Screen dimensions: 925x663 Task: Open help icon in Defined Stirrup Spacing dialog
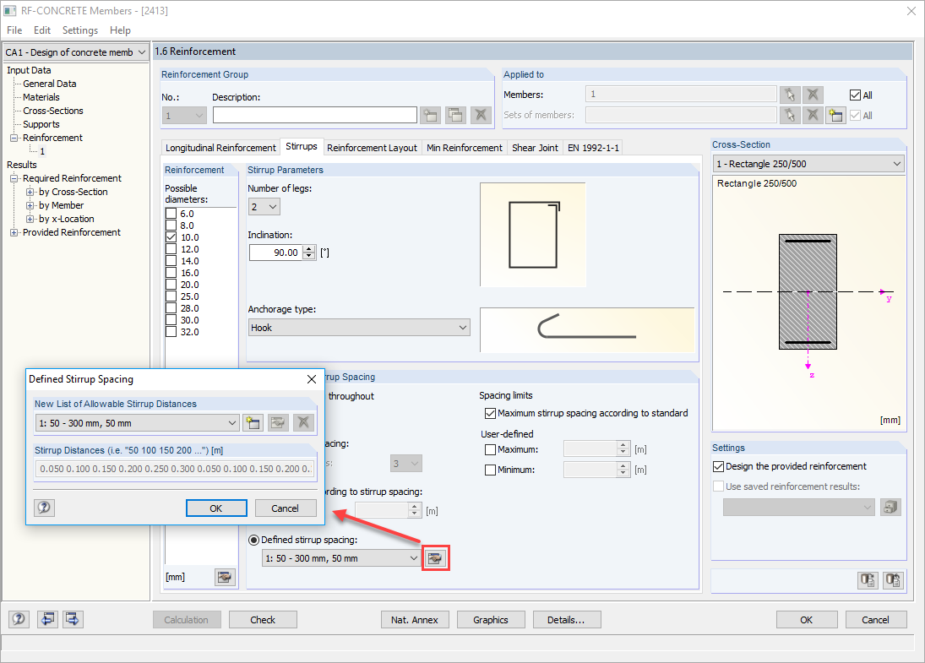tap(44, 508)
